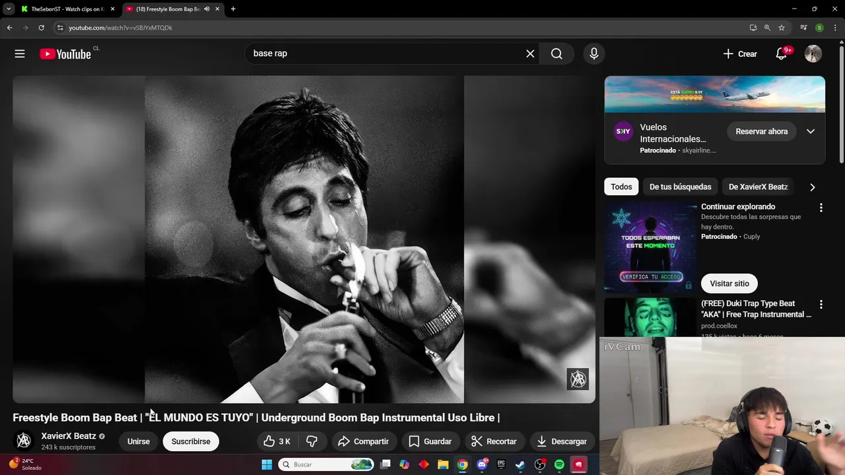Show more filter chips with right arrow
845x475 pixels.
point(812,187)
